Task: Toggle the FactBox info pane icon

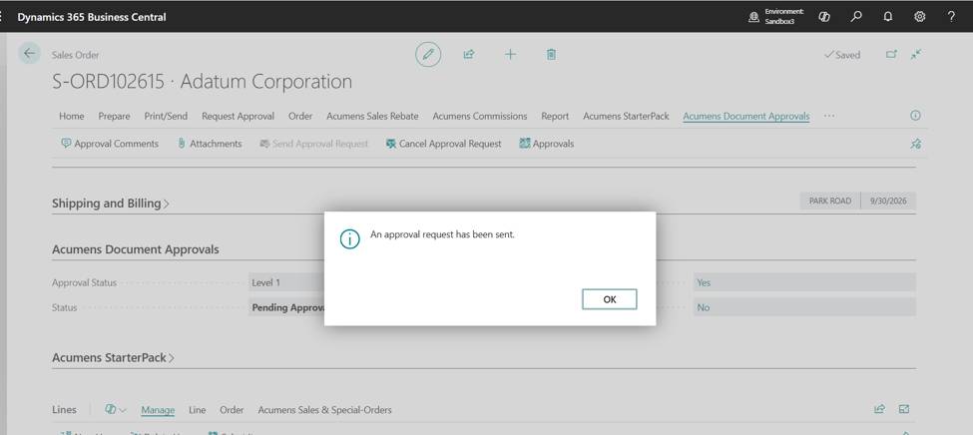Action: point(915,116)
